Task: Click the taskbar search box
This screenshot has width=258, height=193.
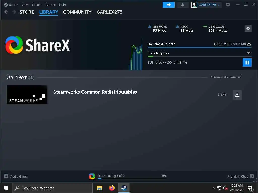Action: (x=52, y=188)
